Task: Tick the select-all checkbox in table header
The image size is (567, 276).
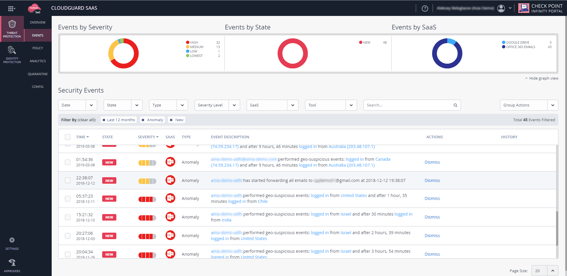Action: [x=68, y=137]
